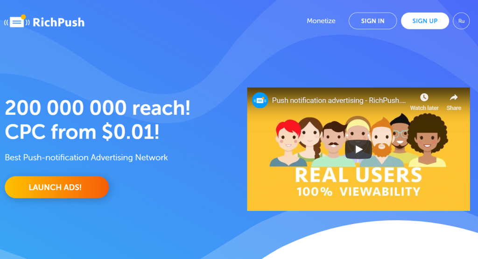The width and height of the screenshot is (478, 259).
Task: Click the 200 000 000 reach! headline
Action: (x=98, y=108)
